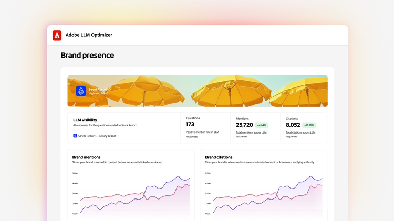Click small Sevoi icon beside luxury resort label
The image size is (394, 221).
coord(75,136)
